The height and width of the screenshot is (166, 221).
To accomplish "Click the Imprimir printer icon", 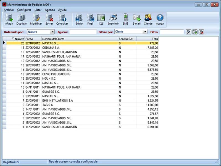I will (x=113, y=18).
